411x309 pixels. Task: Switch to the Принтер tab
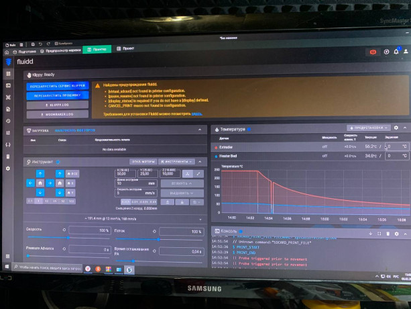point(98,49)
